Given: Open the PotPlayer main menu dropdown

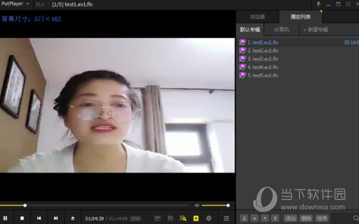Looking at the screenshot, I should pos(15,4).
